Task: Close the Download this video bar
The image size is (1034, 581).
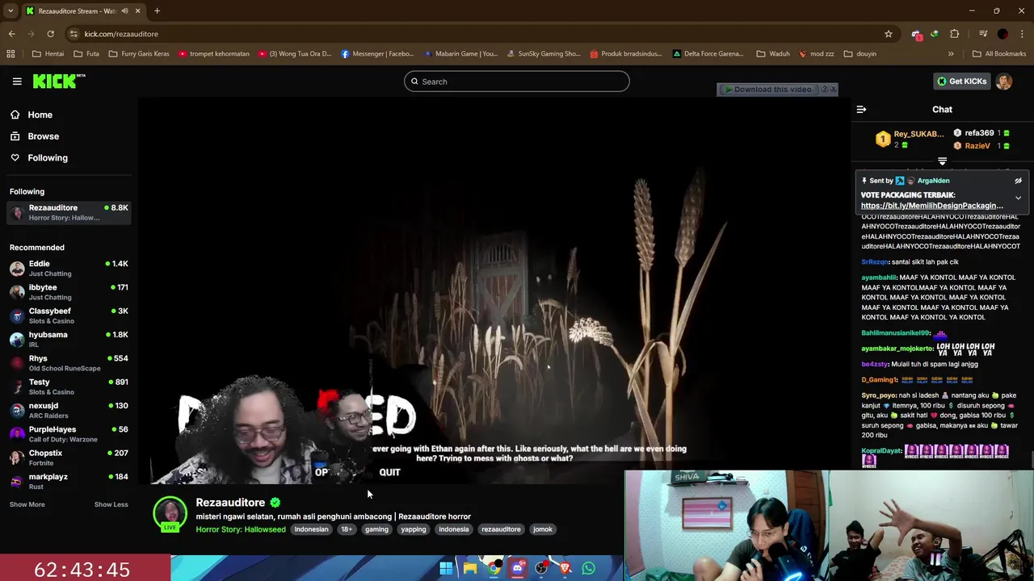Action: [x=833, y=90]
